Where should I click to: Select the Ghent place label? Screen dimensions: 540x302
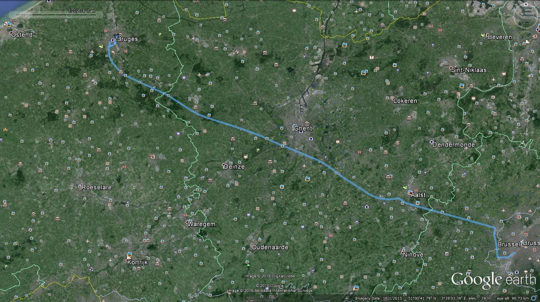[x=303, y=129]
